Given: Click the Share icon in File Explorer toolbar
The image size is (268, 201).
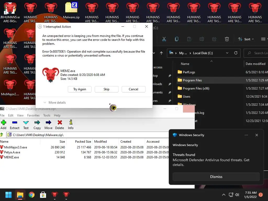Looking at the screenshot, I should (214, 39).
